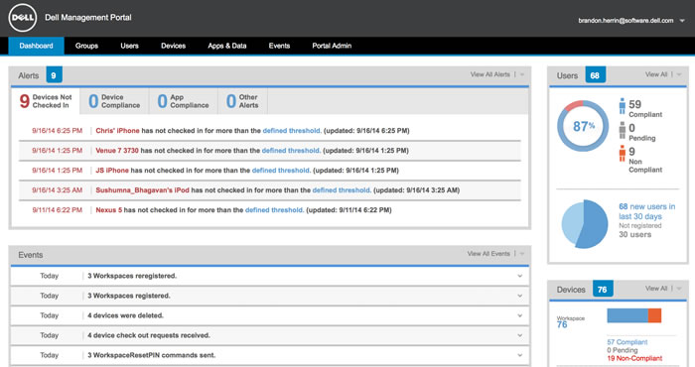Open the Apps & Data menu

click(227, 46)
